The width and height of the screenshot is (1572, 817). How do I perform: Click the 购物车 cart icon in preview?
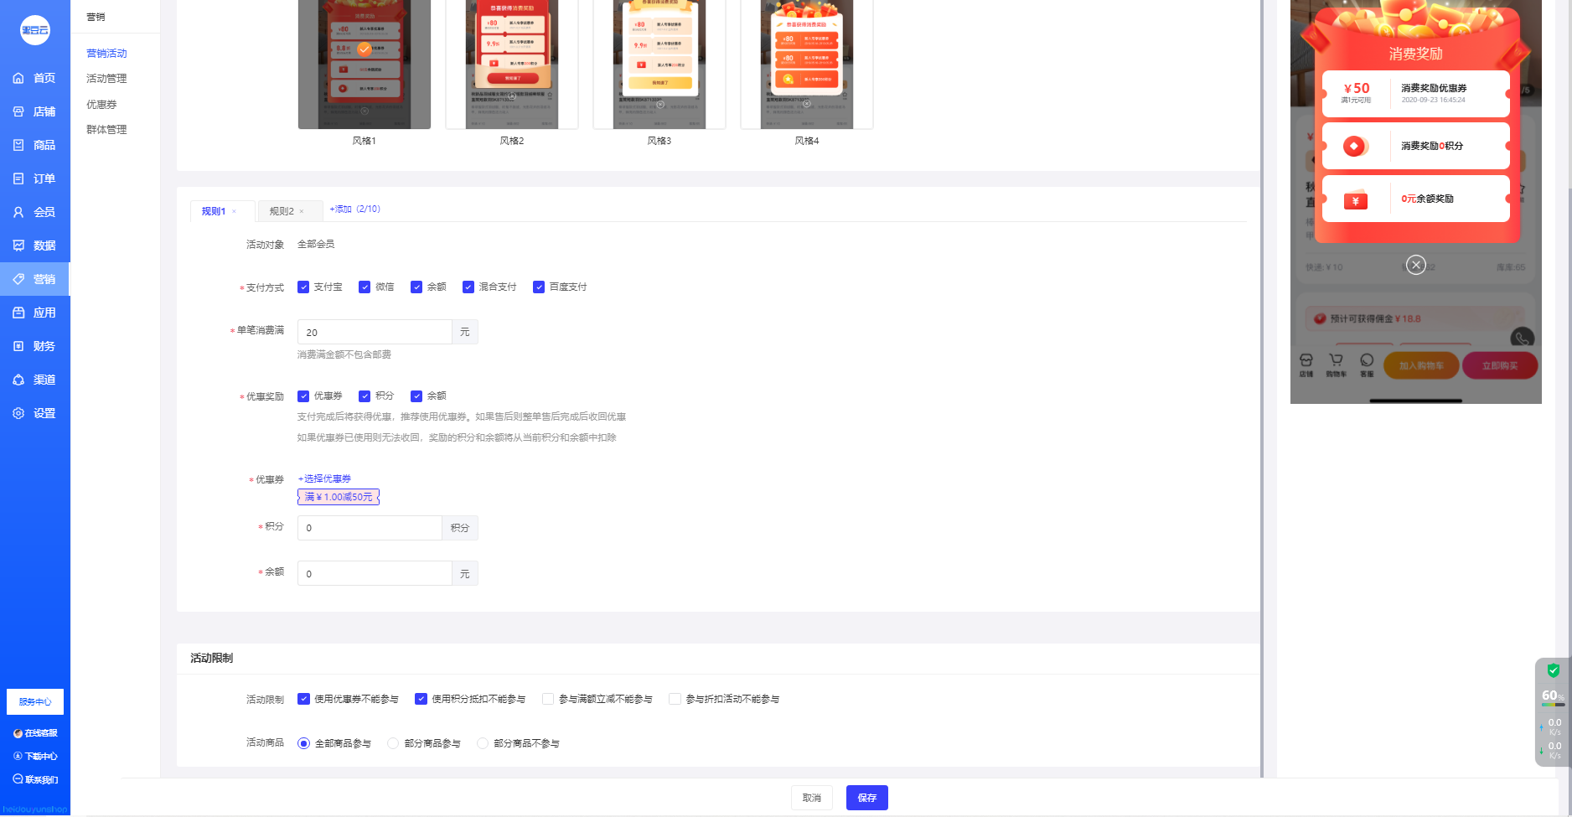pos(1336,365)
